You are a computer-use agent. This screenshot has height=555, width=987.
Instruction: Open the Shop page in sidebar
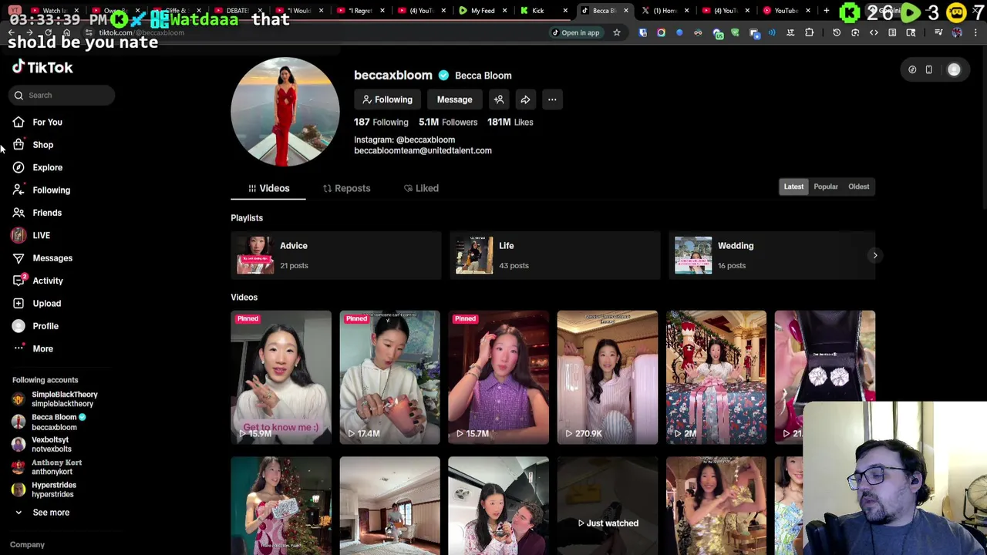[x=42, y=145]
